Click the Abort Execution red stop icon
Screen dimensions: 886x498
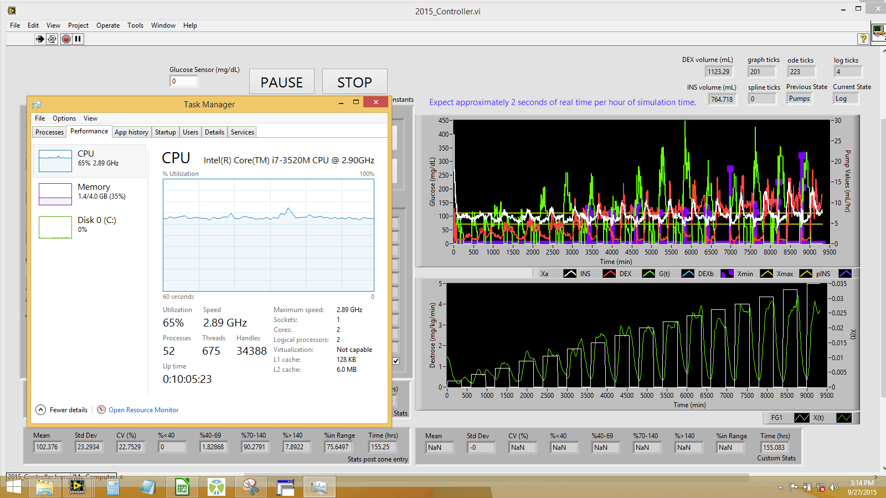pyautogui.click(x=66, y=39)
